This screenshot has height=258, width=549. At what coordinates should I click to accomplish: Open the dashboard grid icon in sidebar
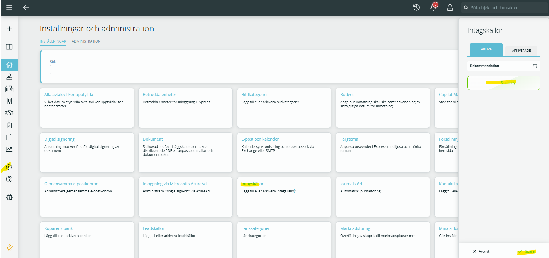pyautogui.click(x=9, y=47)
